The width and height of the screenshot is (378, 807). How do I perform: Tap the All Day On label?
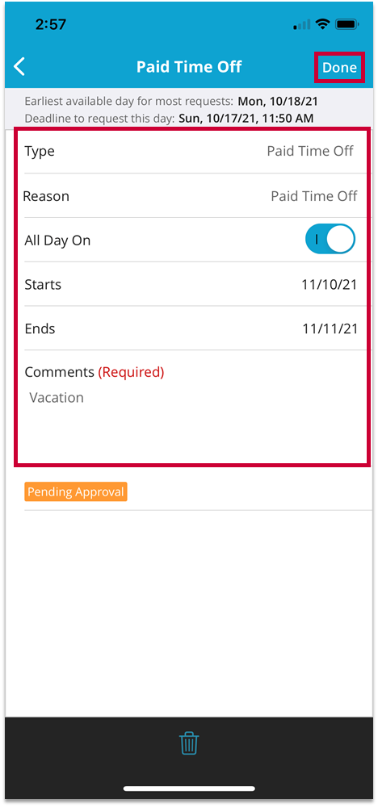point(57,240)
